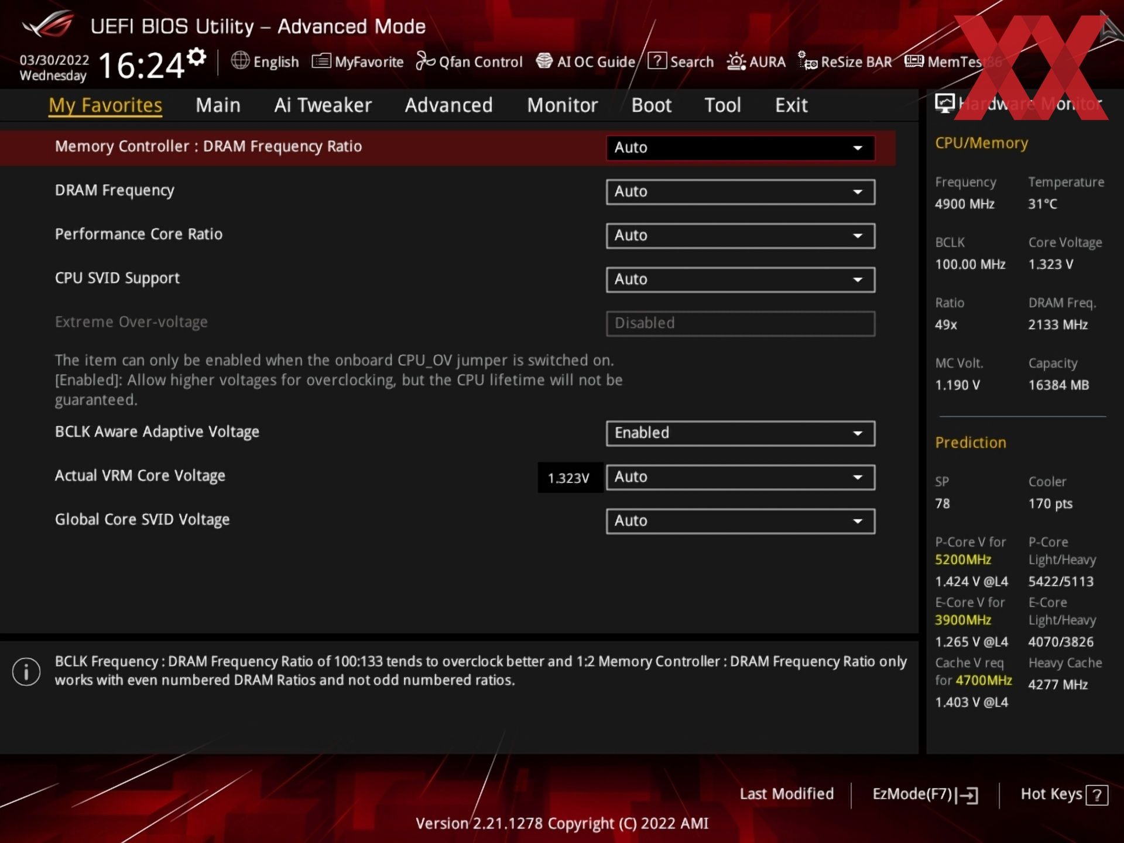Click the Search question mark icon
Viewport: 1124px width, 843px height.
(657, 61)
